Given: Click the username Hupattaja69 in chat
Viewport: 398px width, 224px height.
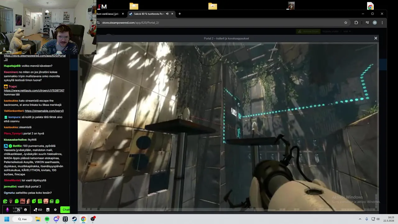Looking at the screenshot, I should (12, 66).
